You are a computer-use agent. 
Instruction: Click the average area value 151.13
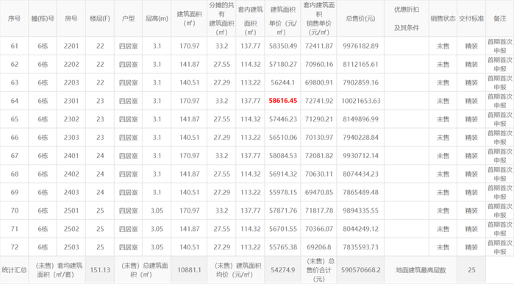100,270
